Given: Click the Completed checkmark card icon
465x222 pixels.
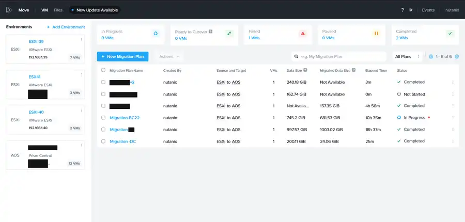Looking at the screenshot, I should (x=450, y=34).
